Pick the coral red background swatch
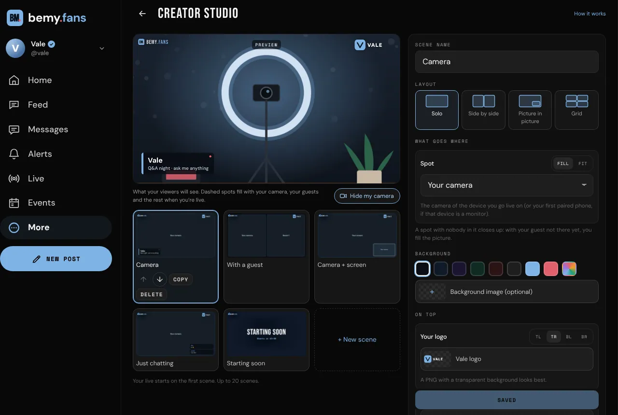This screenshot has height=415, width=618. [551, 269]
